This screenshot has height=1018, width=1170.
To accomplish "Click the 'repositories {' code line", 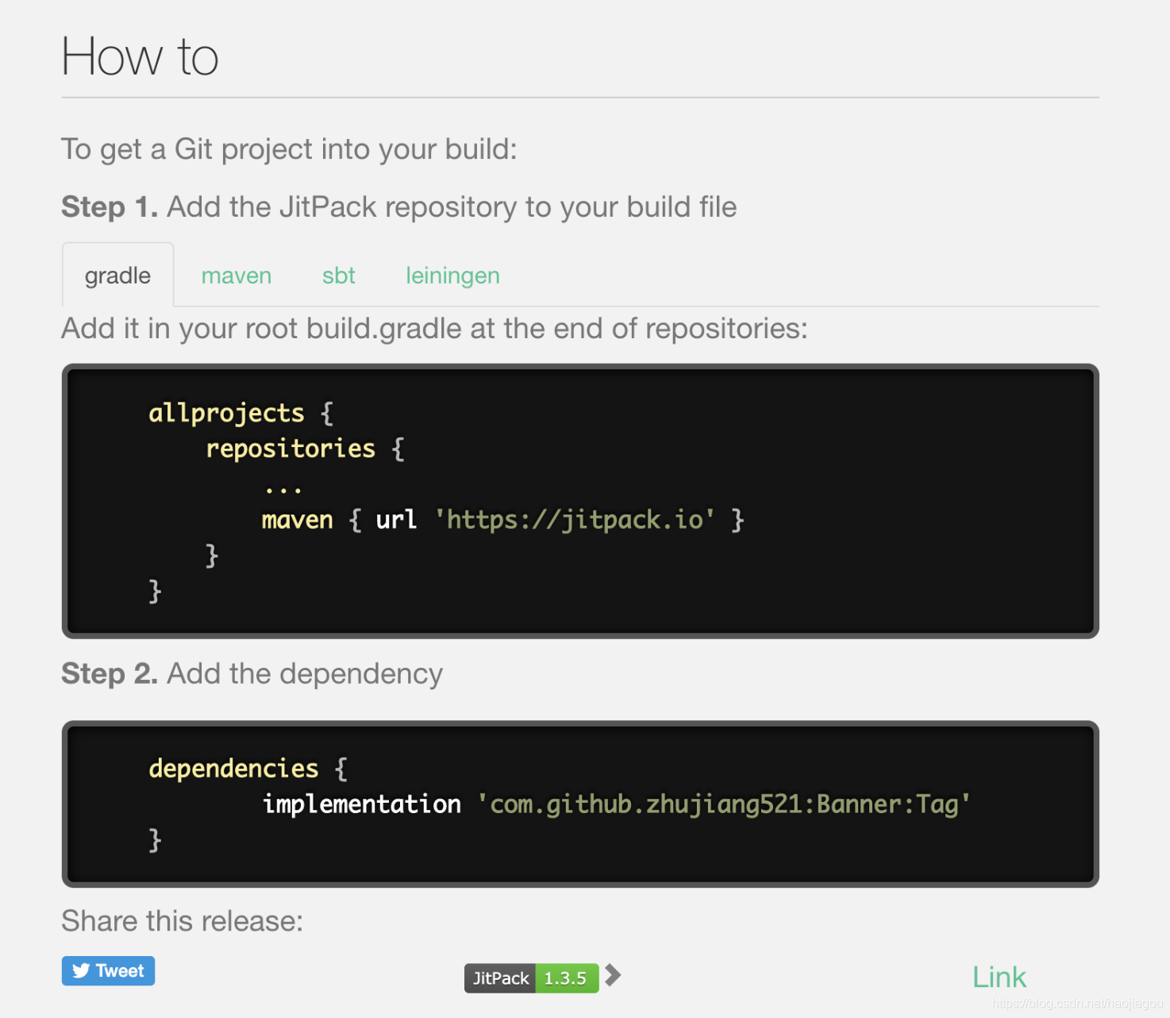I will pos(306,449).
